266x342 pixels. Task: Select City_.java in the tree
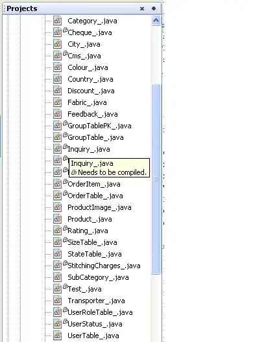click(84, 44)
